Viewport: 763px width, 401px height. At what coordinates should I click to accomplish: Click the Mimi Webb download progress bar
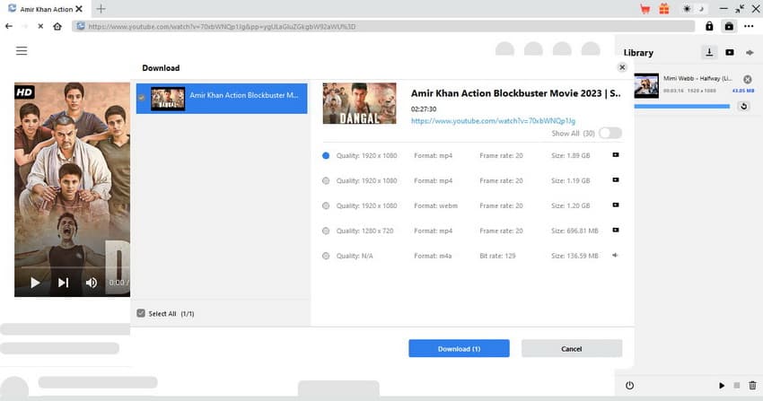pos(682,107)
